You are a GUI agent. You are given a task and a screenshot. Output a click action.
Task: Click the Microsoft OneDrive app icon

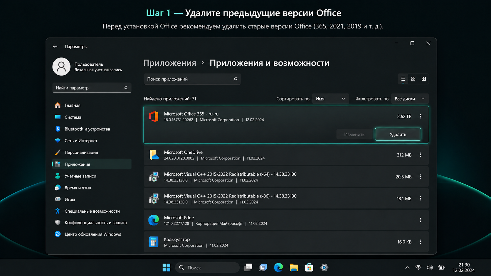[154, 155]
